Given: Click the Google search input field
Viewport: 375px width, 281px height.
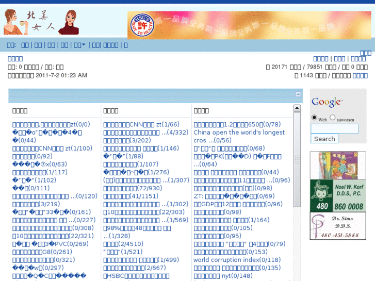Looking at the screenshot, I should [x=334, y=129].
